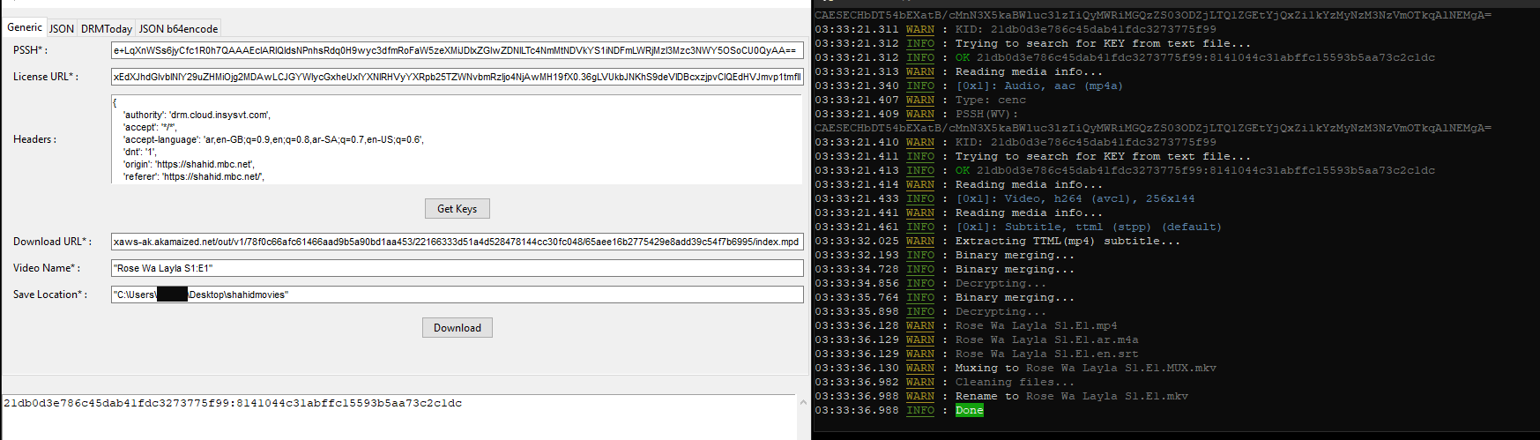Click the 'Save Location* :' label
The width and height of the screenshot is (1540, 440).
(50, 295)
